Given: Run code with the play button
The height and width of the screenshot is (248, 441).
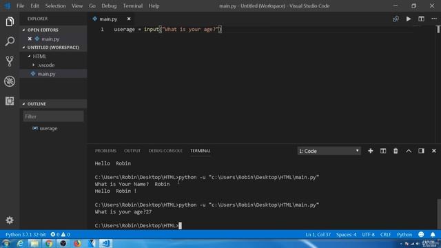Looking at the screenshot, I should [409, 19].
